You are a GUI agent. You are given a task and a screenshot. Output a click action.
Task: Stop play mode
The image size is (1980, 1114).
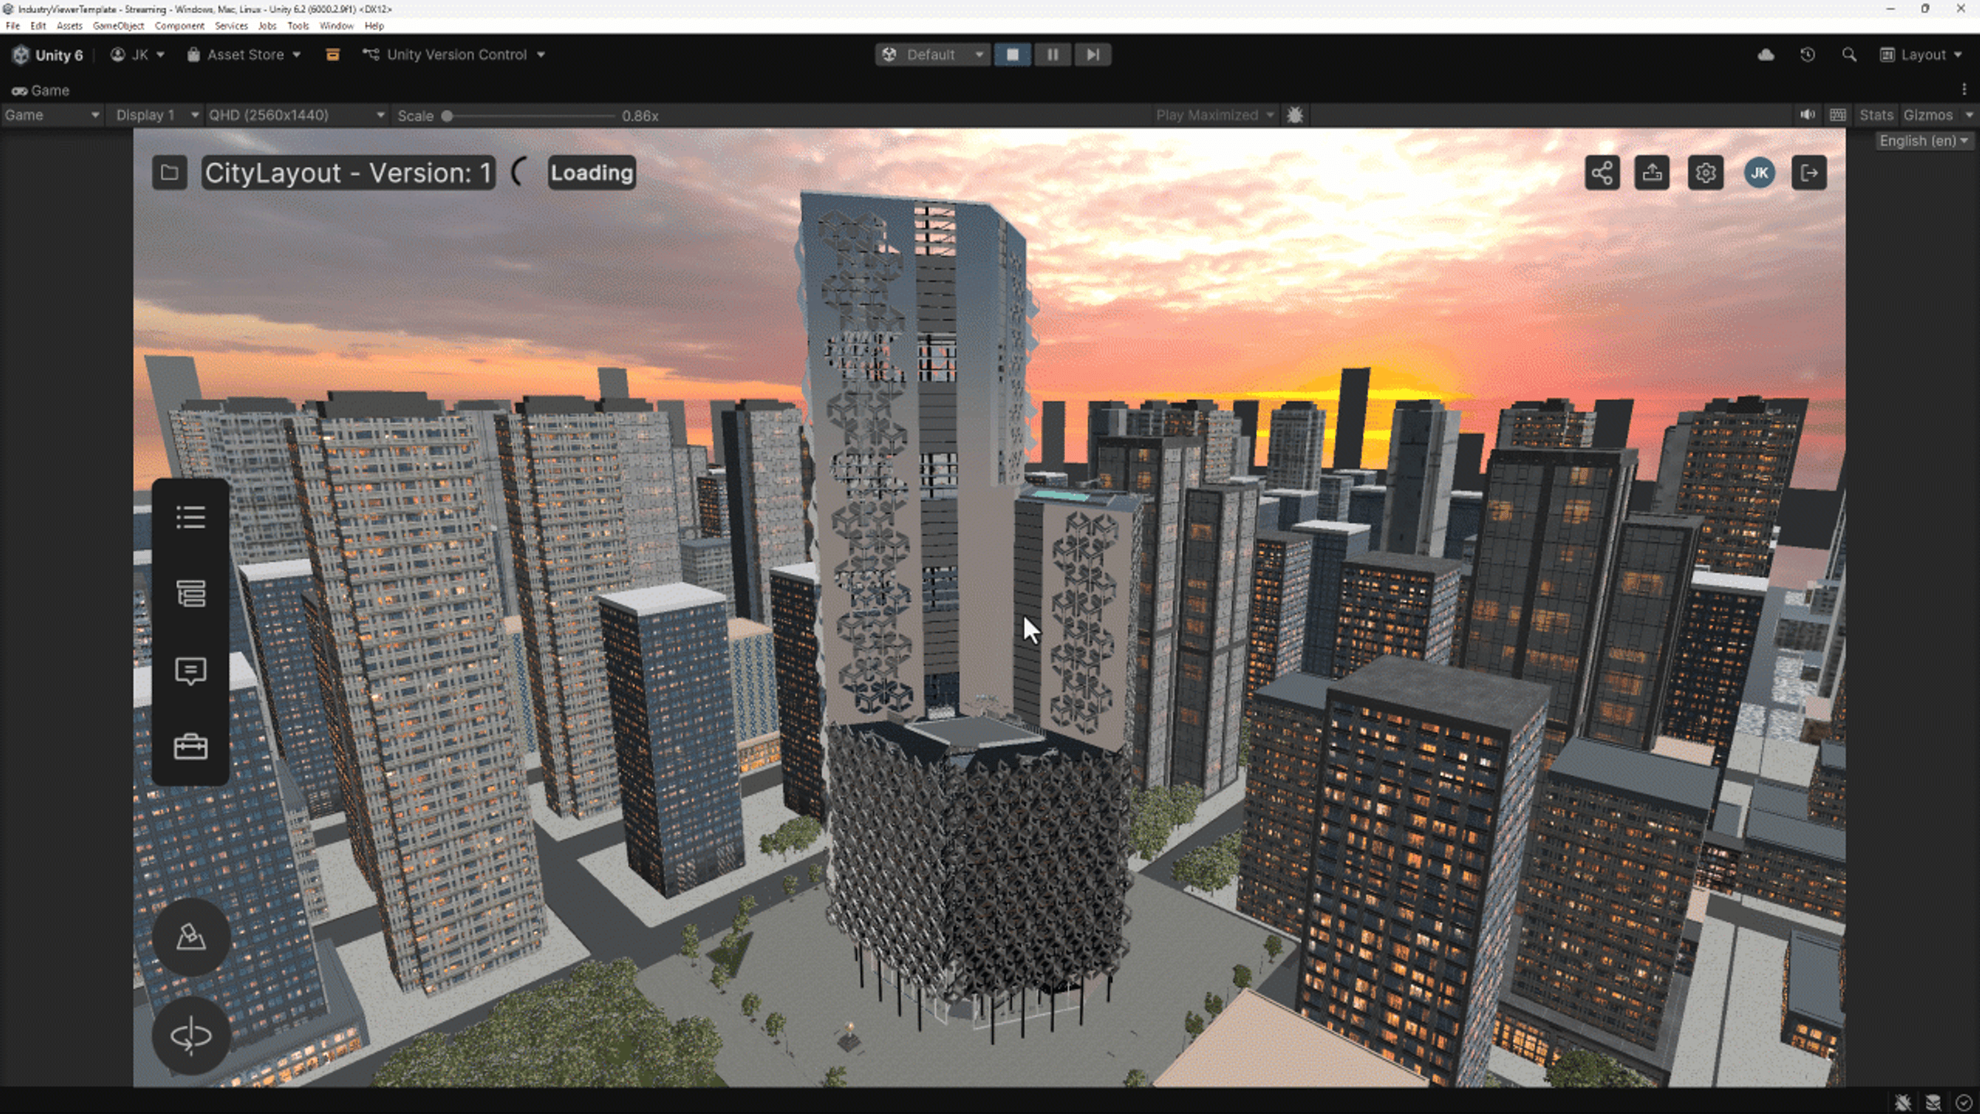coord(1012,55)
